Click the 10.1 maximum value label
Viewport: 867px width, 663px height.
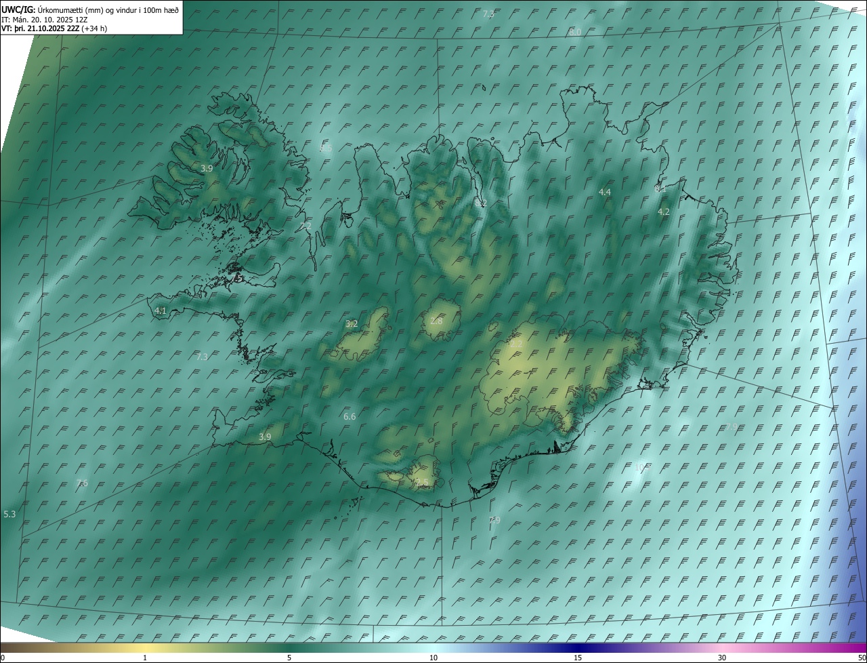coord(642,467)
